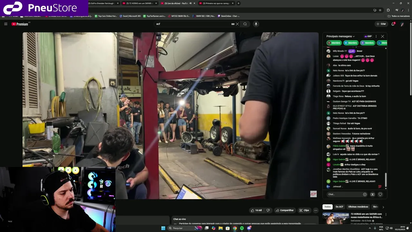
Task: Open the Criar create menu
Action: coord(381,24)
